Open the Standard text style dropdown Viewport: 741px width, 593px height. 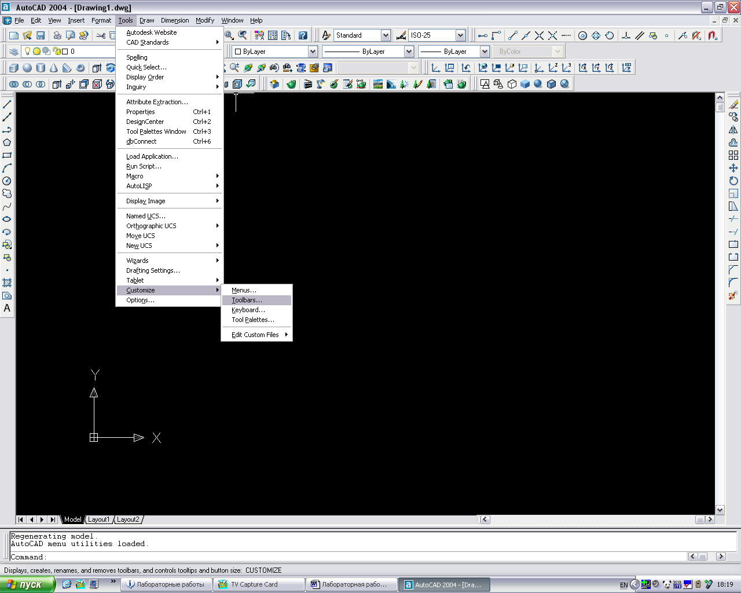pyautogui.click(x=386, y=35)
